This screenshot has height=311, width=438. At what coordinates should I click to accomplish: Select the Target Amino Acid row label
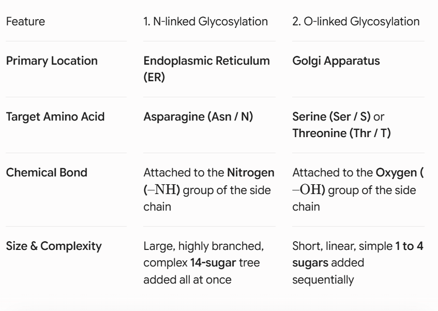click(55, 116)
